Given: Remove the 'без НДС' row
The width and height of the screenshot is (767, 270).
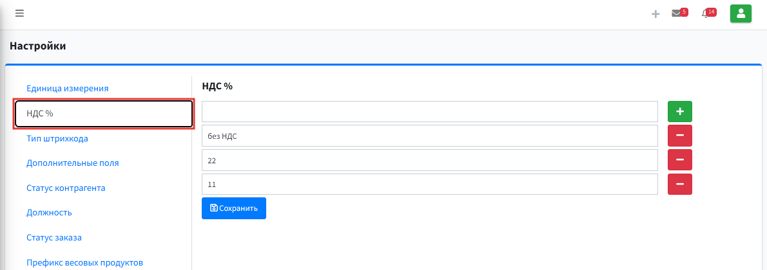Looking at the screenshot, I should coord(680,136).
